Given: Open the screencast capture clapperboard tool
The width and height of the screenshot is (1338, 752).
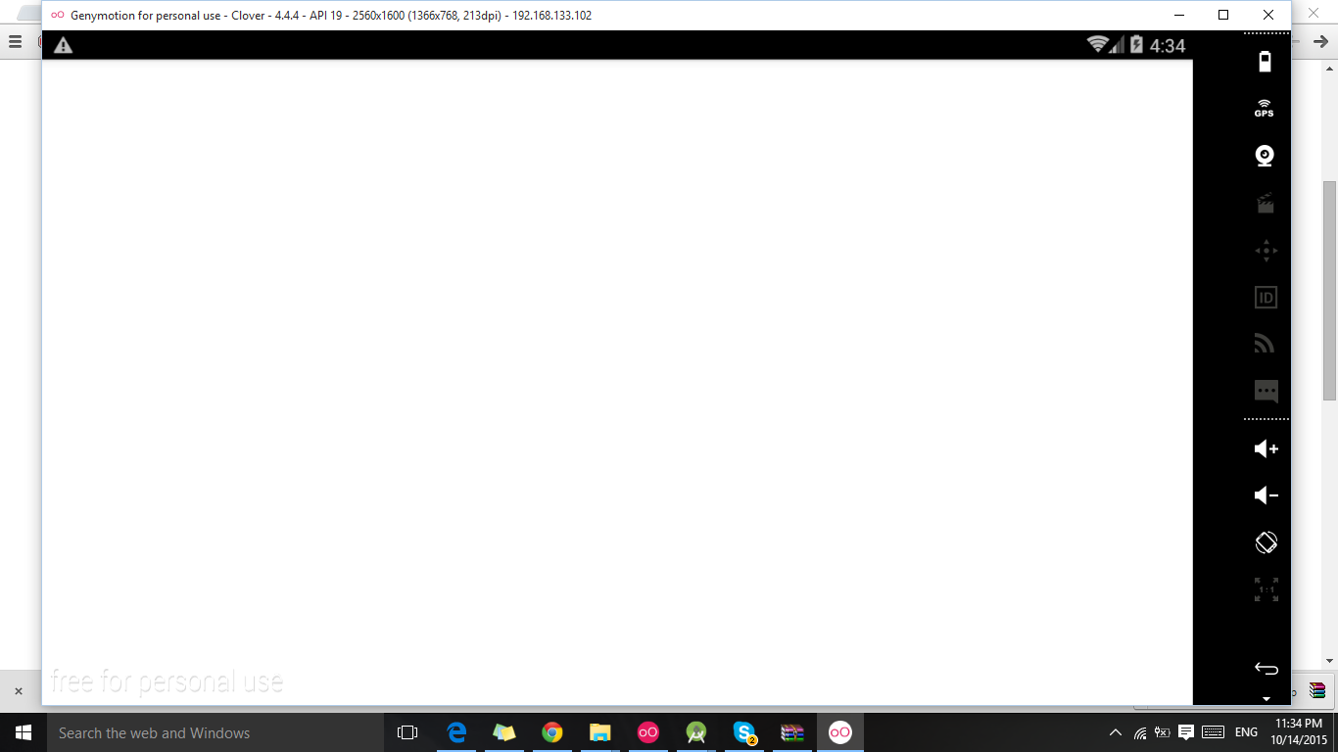Looking at the screenshot, I should click(x=1265, y=203).
